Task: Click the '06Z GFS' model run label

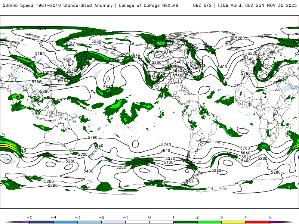Action: pyautogui.click(x=202, y=5)
